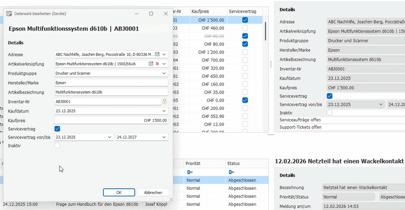Screen dimensions: 405x210
Task: Expand the Artikelverknüpfung dropdown arrow
Action: pos(164,64)
